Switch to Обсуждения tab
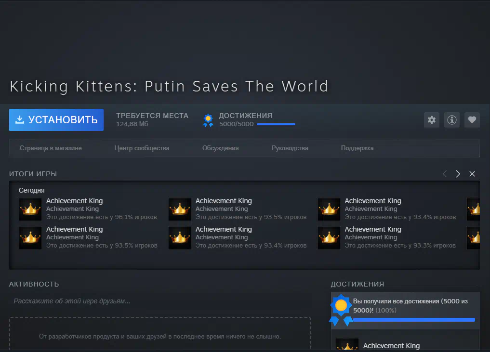490x352 pixels. click(x=220, y=148)
